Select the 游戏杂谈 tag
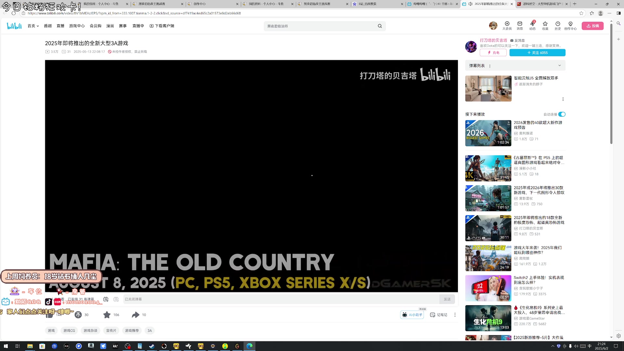The image size is (624, 351). coord(90,331)
